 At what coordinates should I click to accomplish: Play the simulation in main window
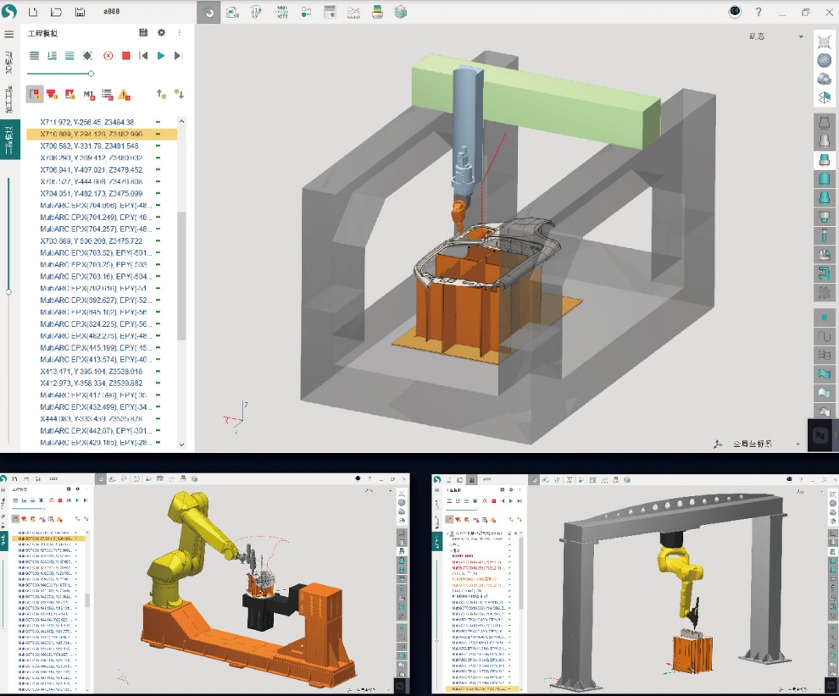tap(160, 56)
